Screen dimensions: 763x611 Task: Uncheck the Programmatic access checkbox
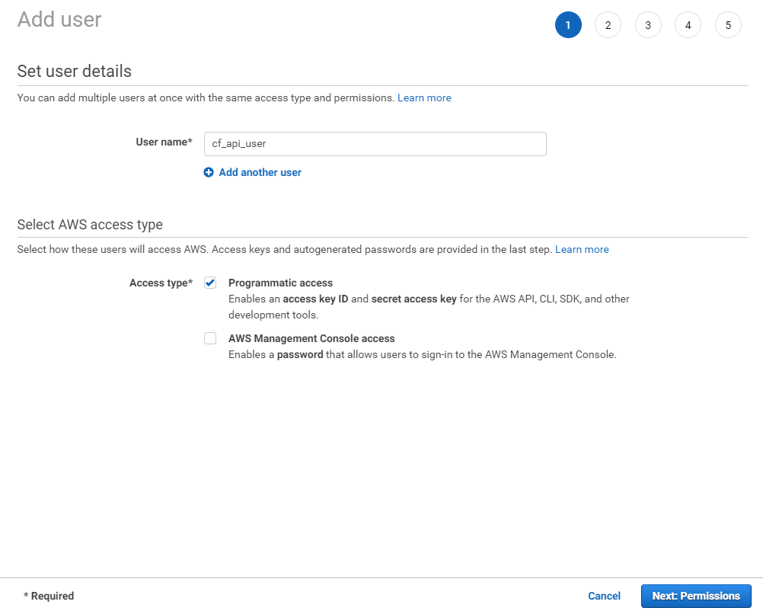(x=210, y=283)
